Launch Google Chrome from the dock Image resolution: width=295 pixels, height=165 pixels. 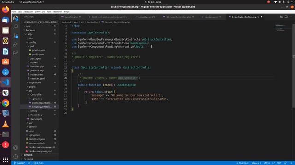[x=6, y=103]
